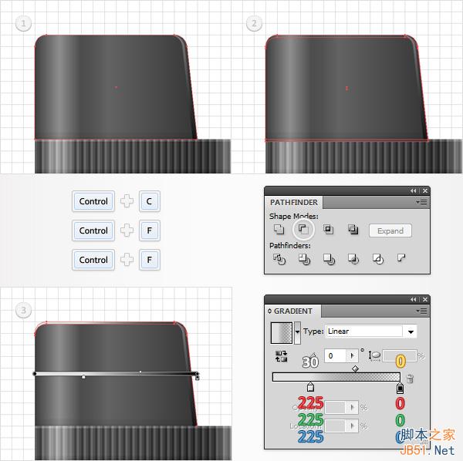This screenshot has height=461, width=463.
Task: Click the Divide pathfinder icon
Action: click(x=279, y=259)
